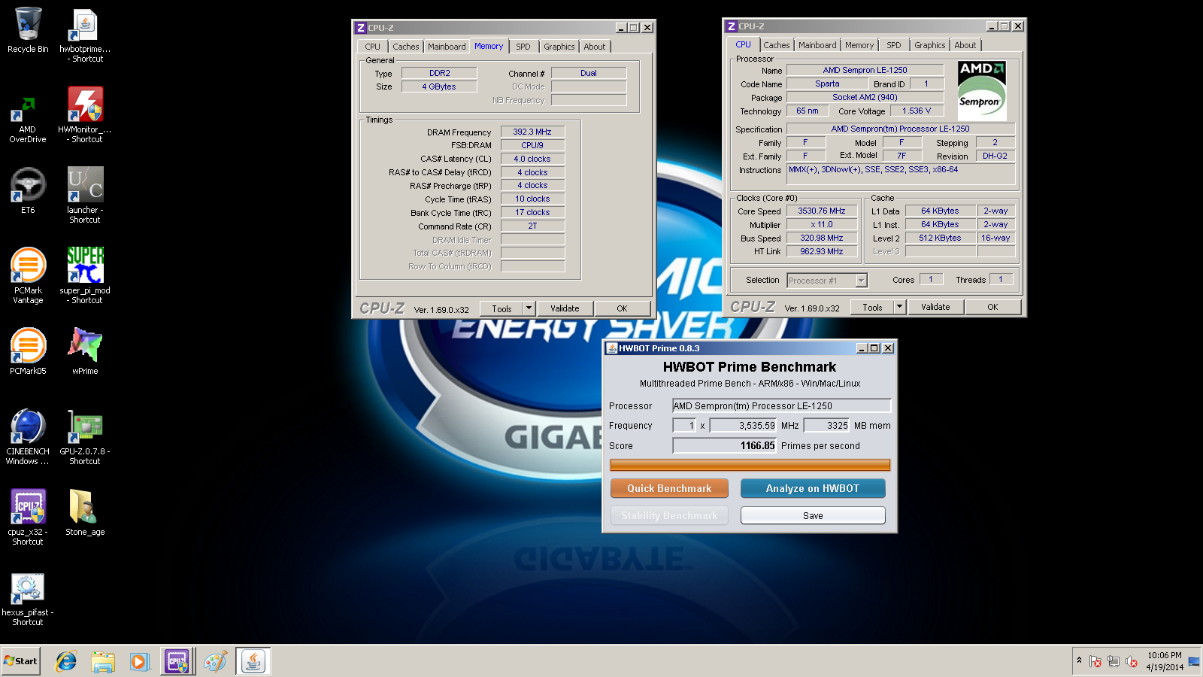Open the muted volume tray icon
The image size is (1203, 677).
coord(1131,661)
